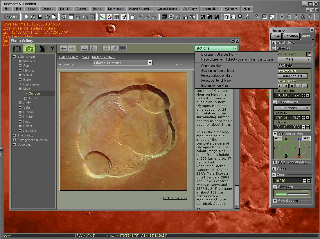Screen dimensions: 320x239
Task: Switch to the Location tab in Navigation
Action: 291,36
